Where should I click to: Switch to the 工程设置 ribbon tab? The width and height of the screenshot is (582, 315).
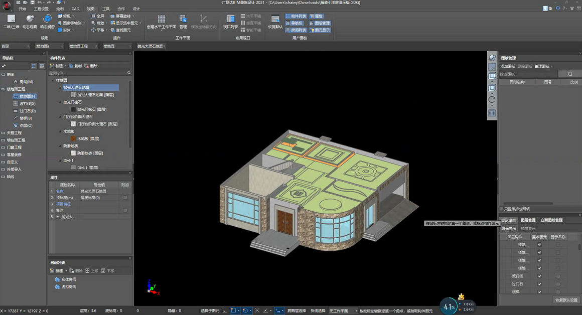click(x=41, y=9)
